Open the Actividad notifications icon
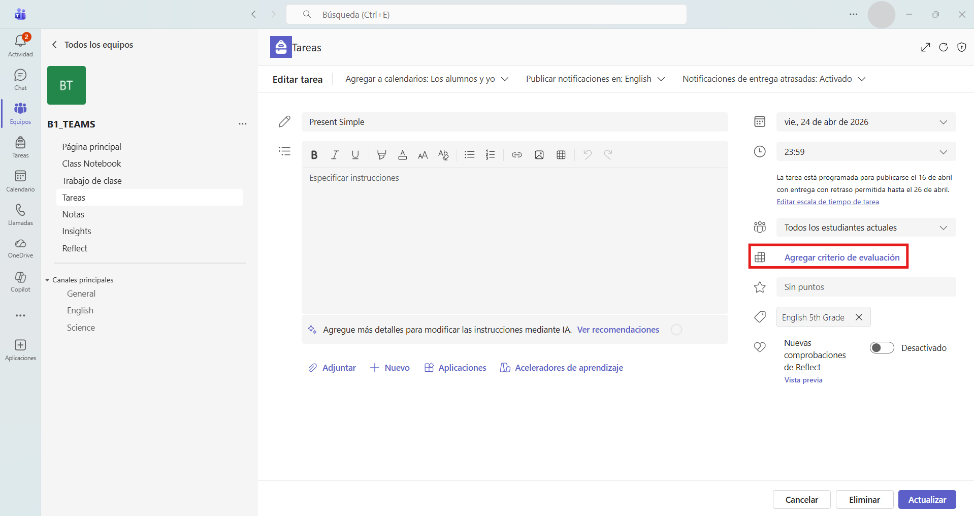Screen dimensions: 974x516 [x=20, y=45]
